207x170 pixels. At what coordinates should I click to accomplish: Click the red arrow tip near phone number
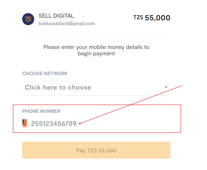[x=80, y=123]
